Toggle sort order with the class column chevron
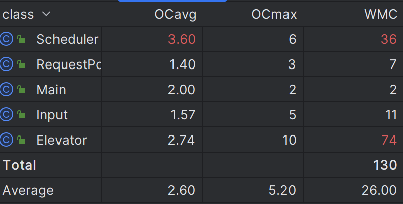403x204 pixels. pyautogui.click(x=46, y=14)
